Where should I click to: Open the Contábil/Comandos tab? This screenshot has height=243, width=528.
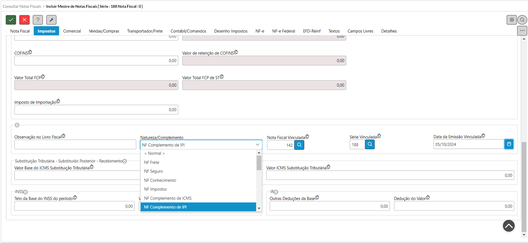[x=188, y=31]
